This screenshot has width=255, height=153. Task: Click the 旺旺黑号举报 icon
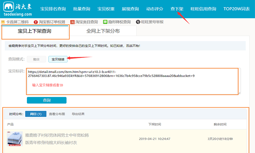[138, 22]
